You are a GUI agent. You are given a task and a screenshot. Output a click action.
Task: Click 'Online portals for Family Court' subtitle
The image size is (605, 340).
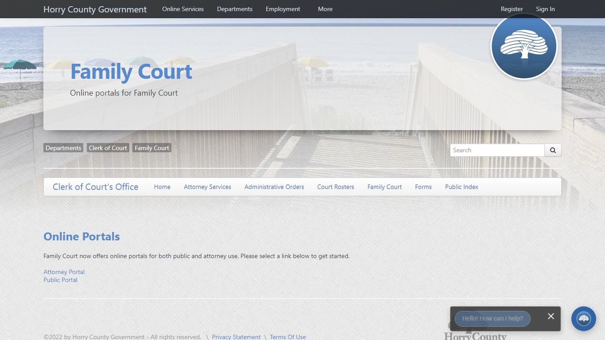(x=124, y=93)
